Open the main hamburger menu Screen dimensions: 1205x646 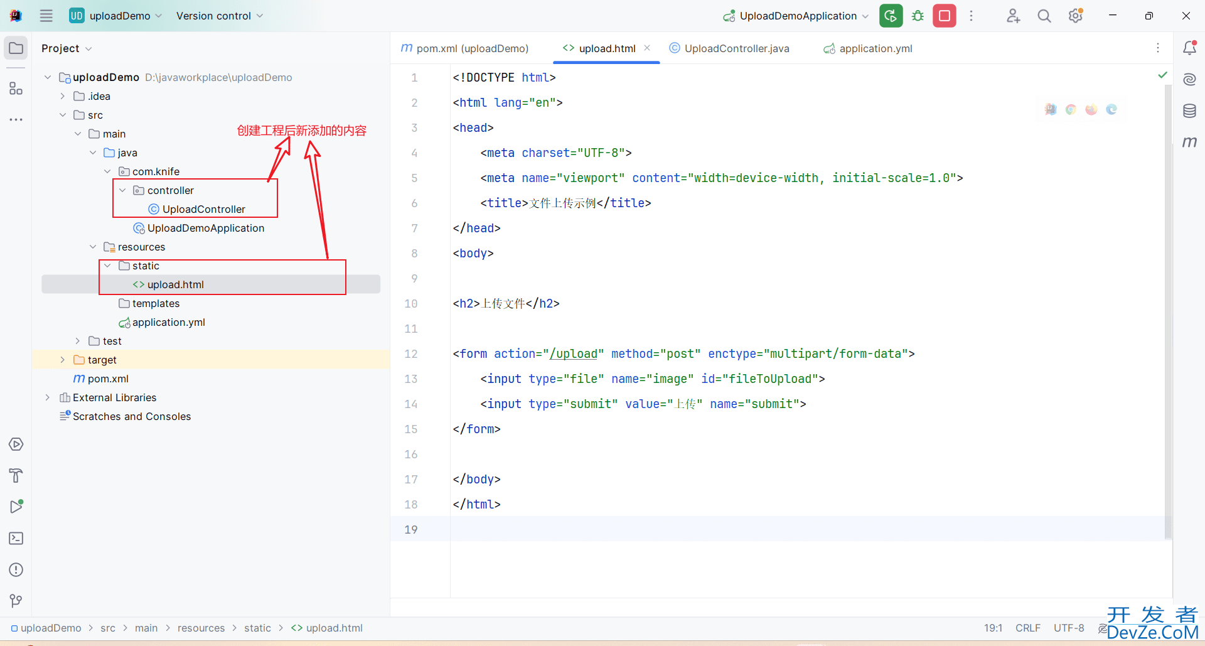[46, 16]
